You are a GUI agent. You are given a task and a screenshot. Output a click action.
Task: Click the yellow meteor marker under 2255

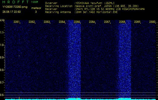tap(77, 98)
